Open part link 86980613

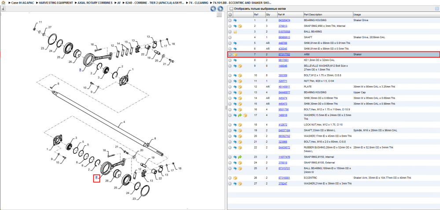(284, 37)
